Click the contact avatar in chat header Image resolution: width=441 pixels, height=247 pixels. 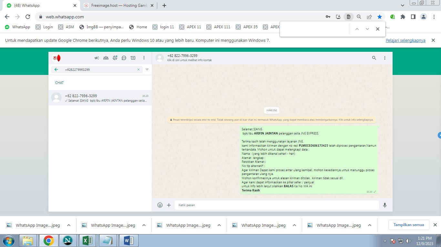click(x=159, y=58)
